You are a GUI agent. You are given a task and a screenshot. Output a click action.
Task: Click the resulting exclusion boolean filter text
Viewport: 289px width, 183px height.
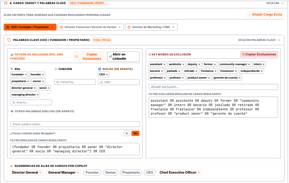click(213, 107)
